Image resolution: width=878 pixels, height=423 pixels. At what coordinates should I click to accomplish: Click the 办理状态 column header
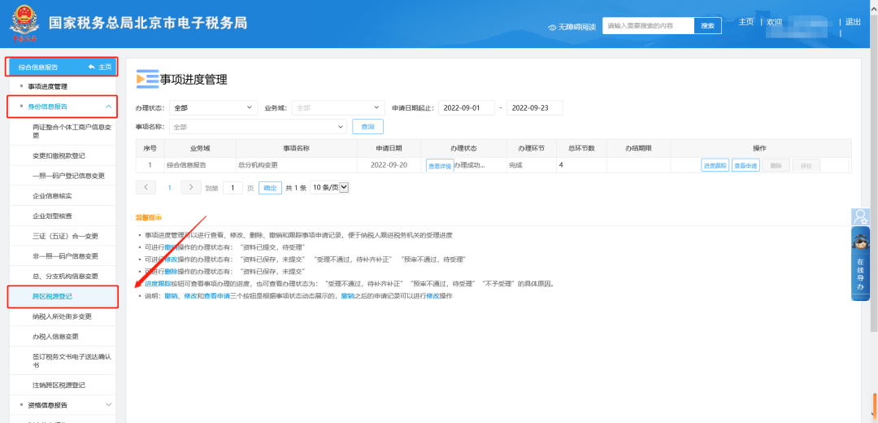[x=463, y=148]
